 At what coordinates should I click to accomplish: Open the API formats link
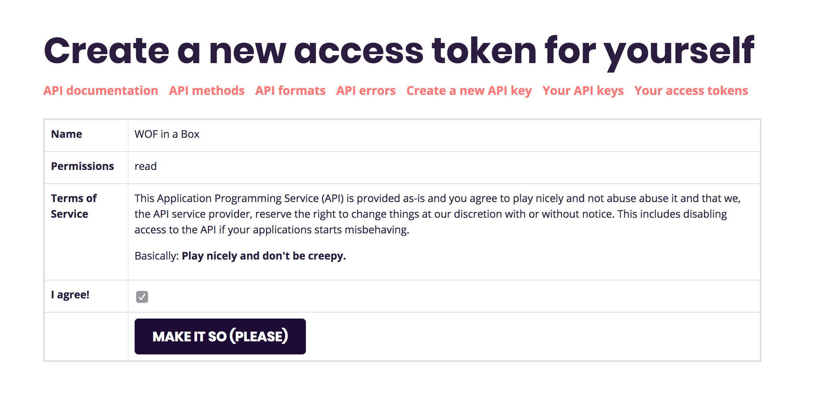(x=290, y=91)
